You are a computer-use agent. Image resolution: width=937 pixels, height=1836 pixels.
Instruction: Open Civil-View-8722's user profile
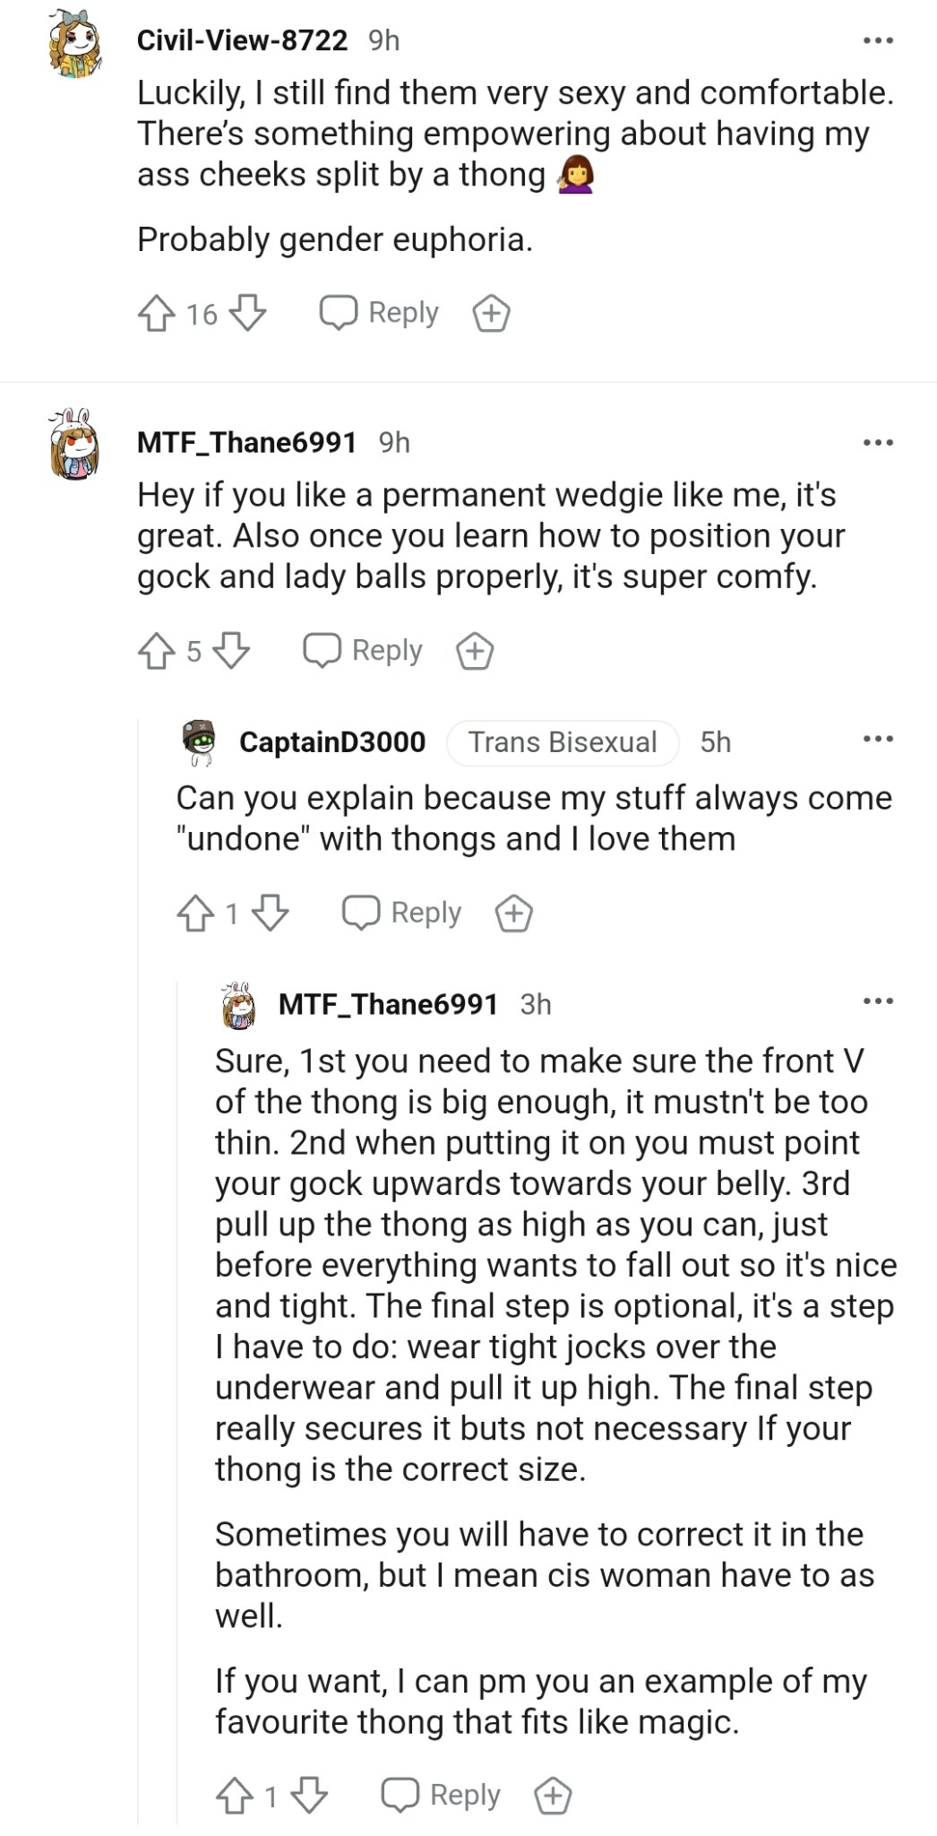click(x=242, y=40)
